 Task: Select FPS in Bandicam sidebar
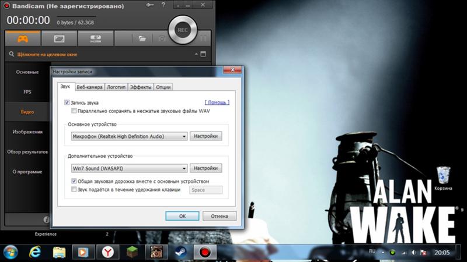click(27, 92)
